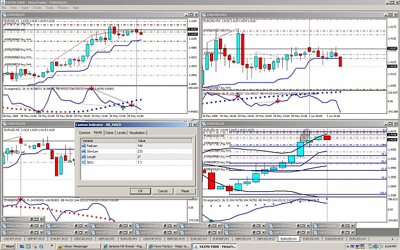Image resolution: width=400 pixels, height=250 pixels.
Task: Switch to the Levels tab
Action: 122,133
